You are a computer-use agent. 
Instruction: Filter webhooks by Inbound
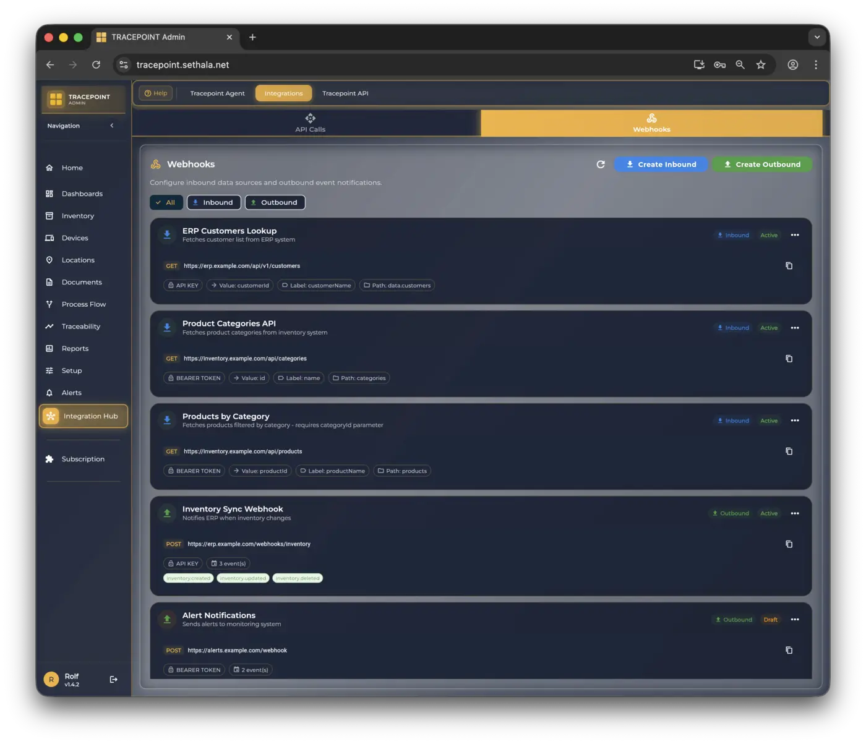(213, 202)
